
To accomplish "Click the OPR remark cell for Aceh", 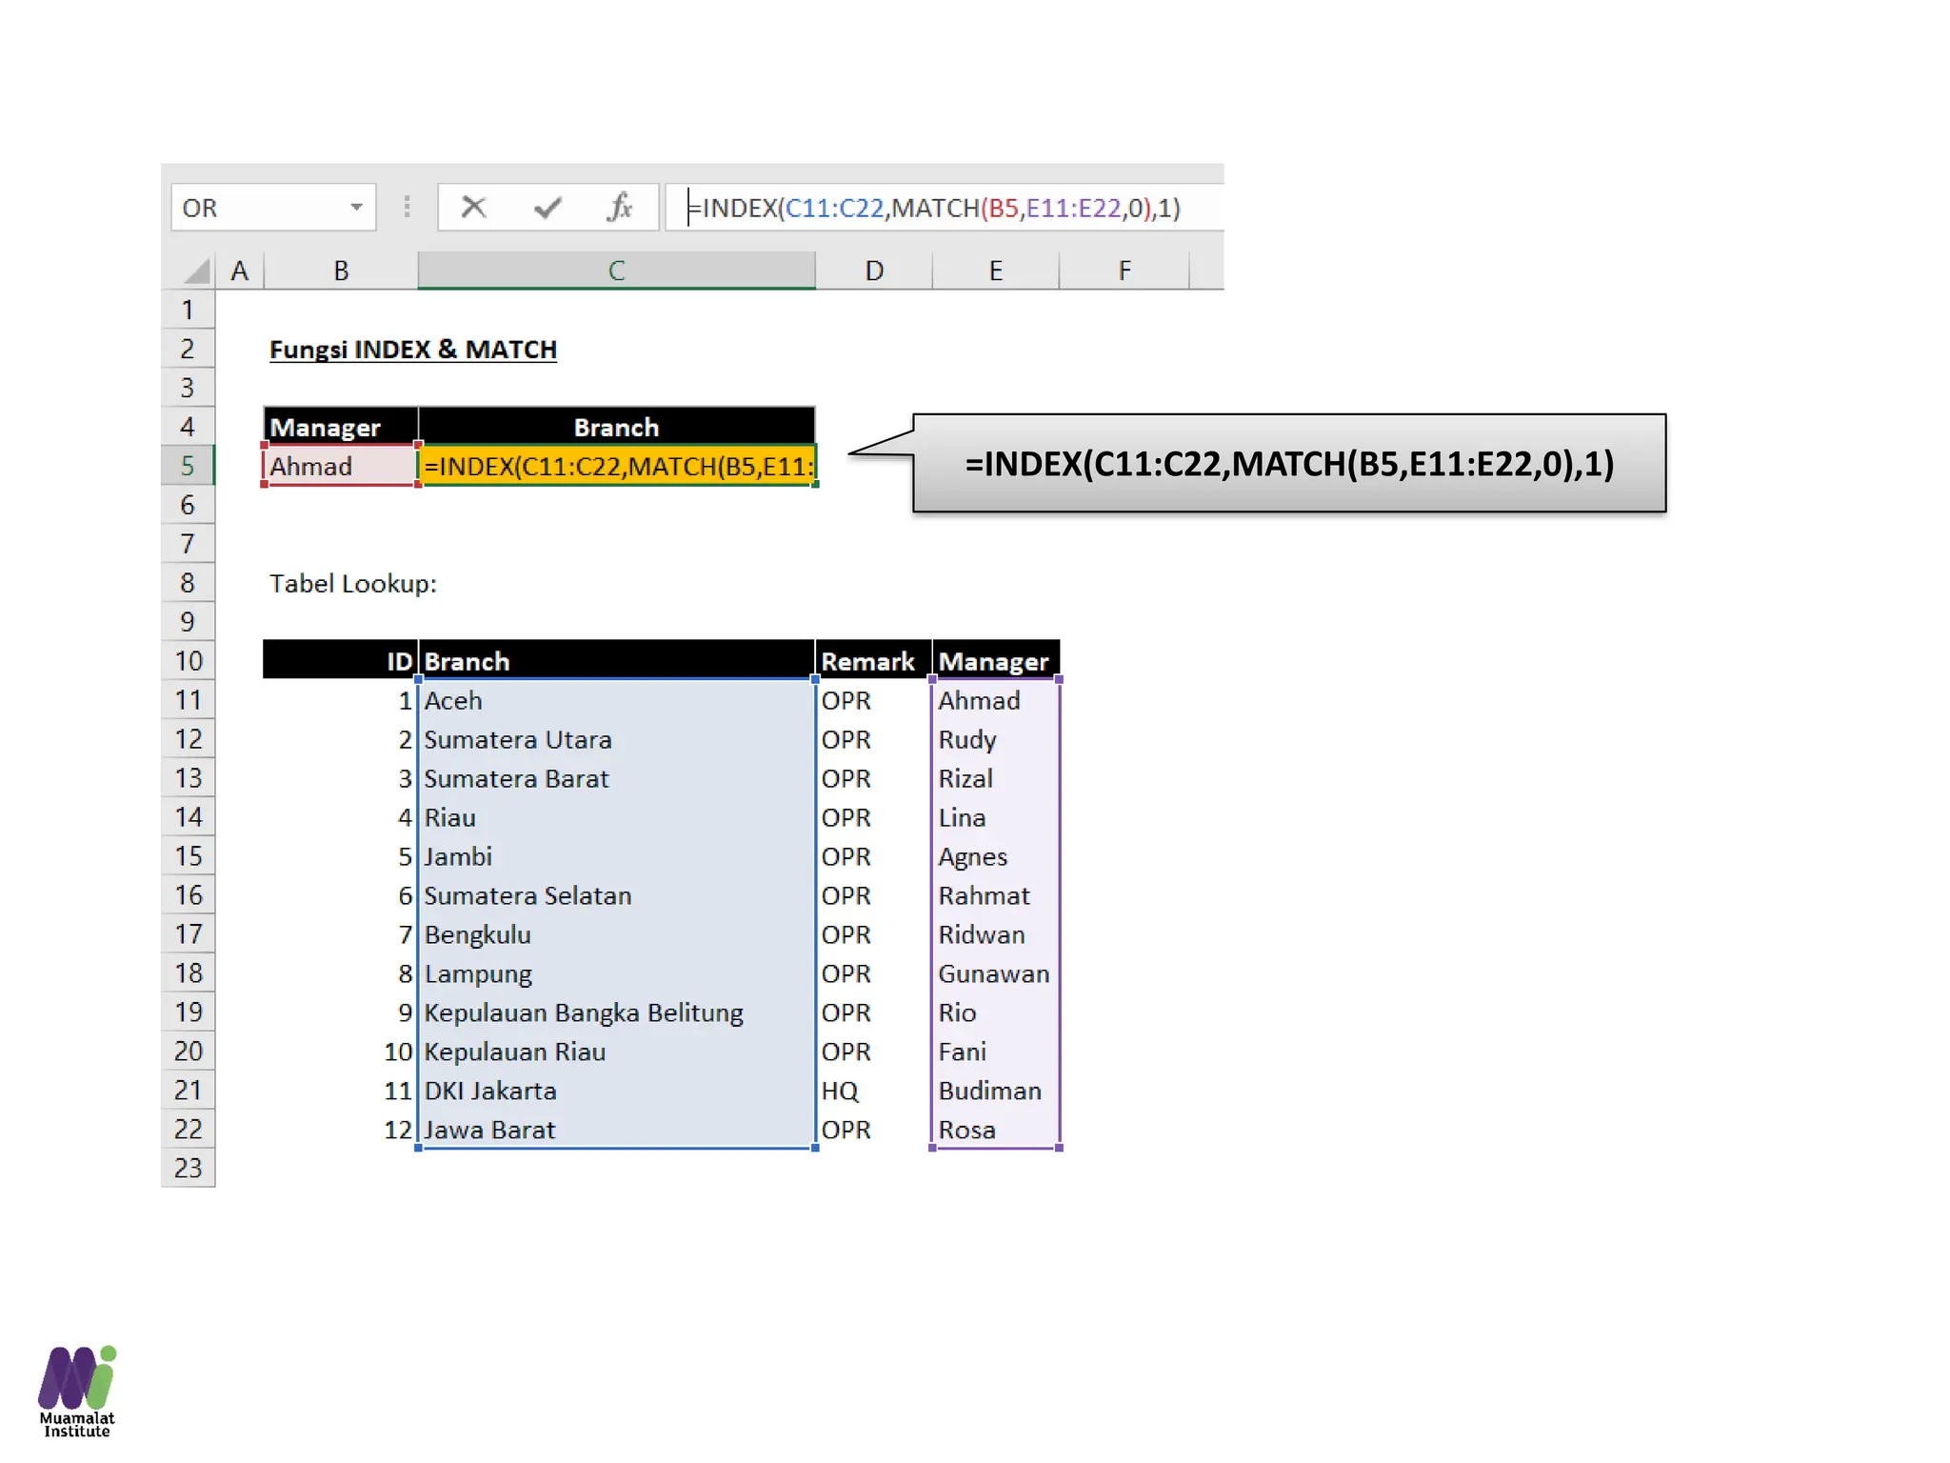I will pos(874,700).
